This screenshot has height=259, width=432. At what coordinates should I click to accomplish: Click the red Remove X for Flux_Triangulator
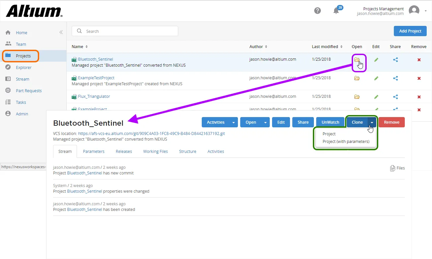tap(419, 97)
